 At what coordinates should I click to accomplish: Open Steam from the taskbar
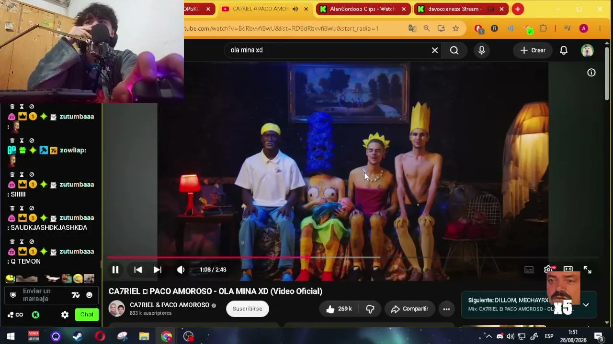(x=77, y=337)
